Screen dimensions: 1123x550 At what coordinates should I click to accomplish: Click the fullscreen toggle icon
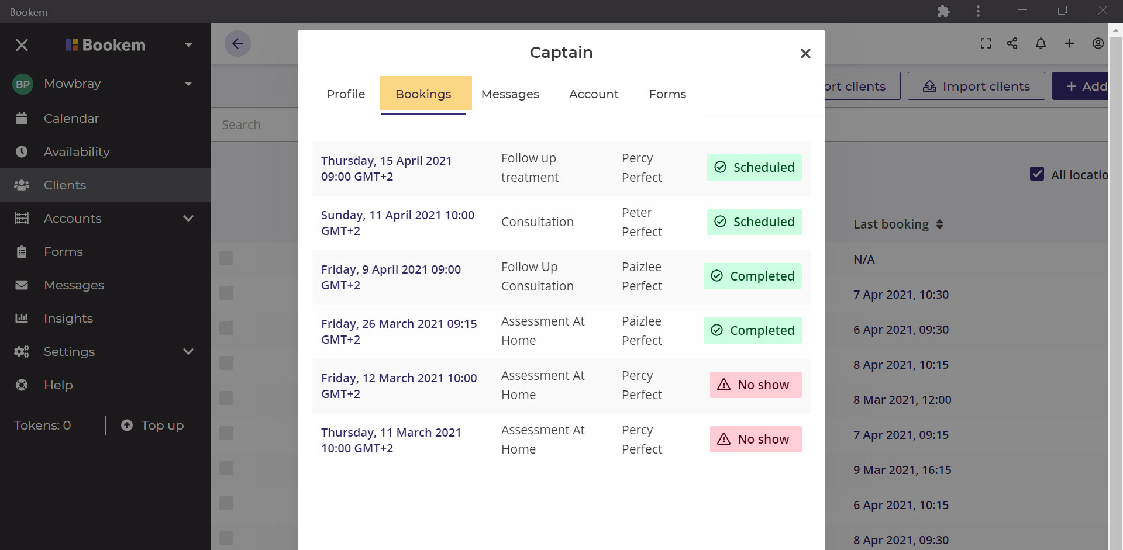(986, 43)
